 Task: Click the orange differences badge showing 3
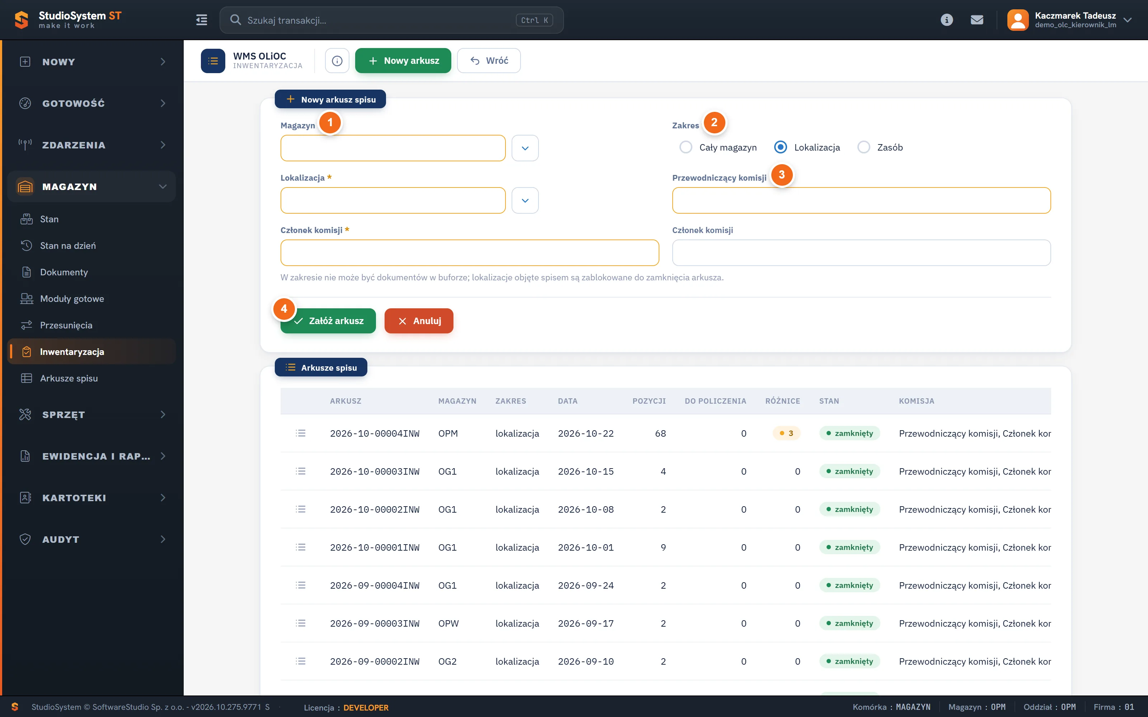(786, 433)
